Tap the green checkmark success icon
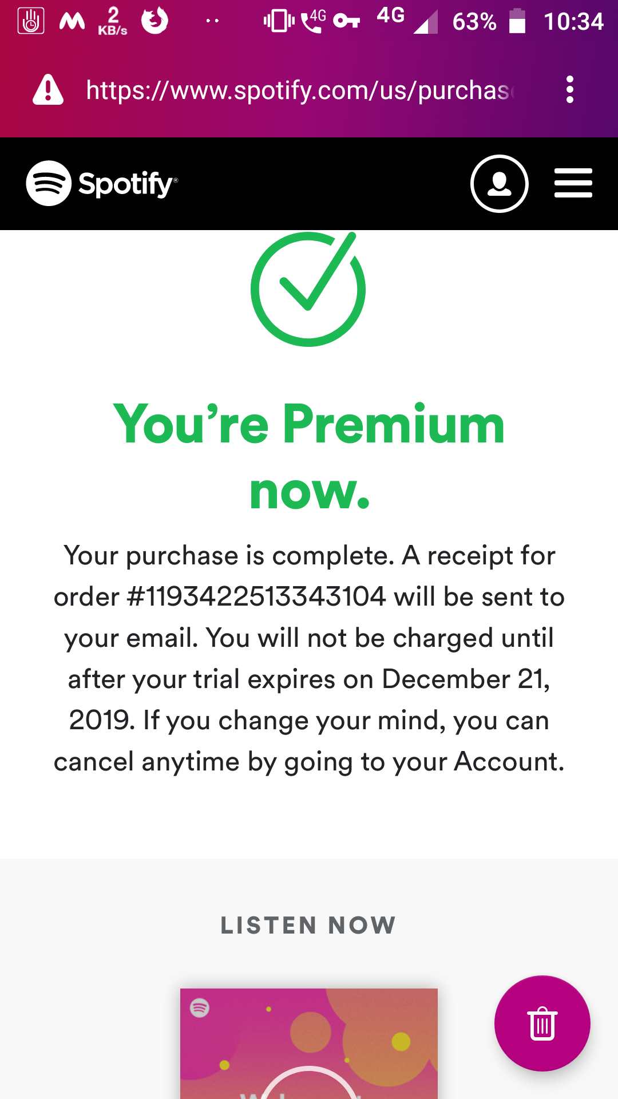Image resolution: width=618 pixels, height=1099 pixels. [x=308, y=289]
